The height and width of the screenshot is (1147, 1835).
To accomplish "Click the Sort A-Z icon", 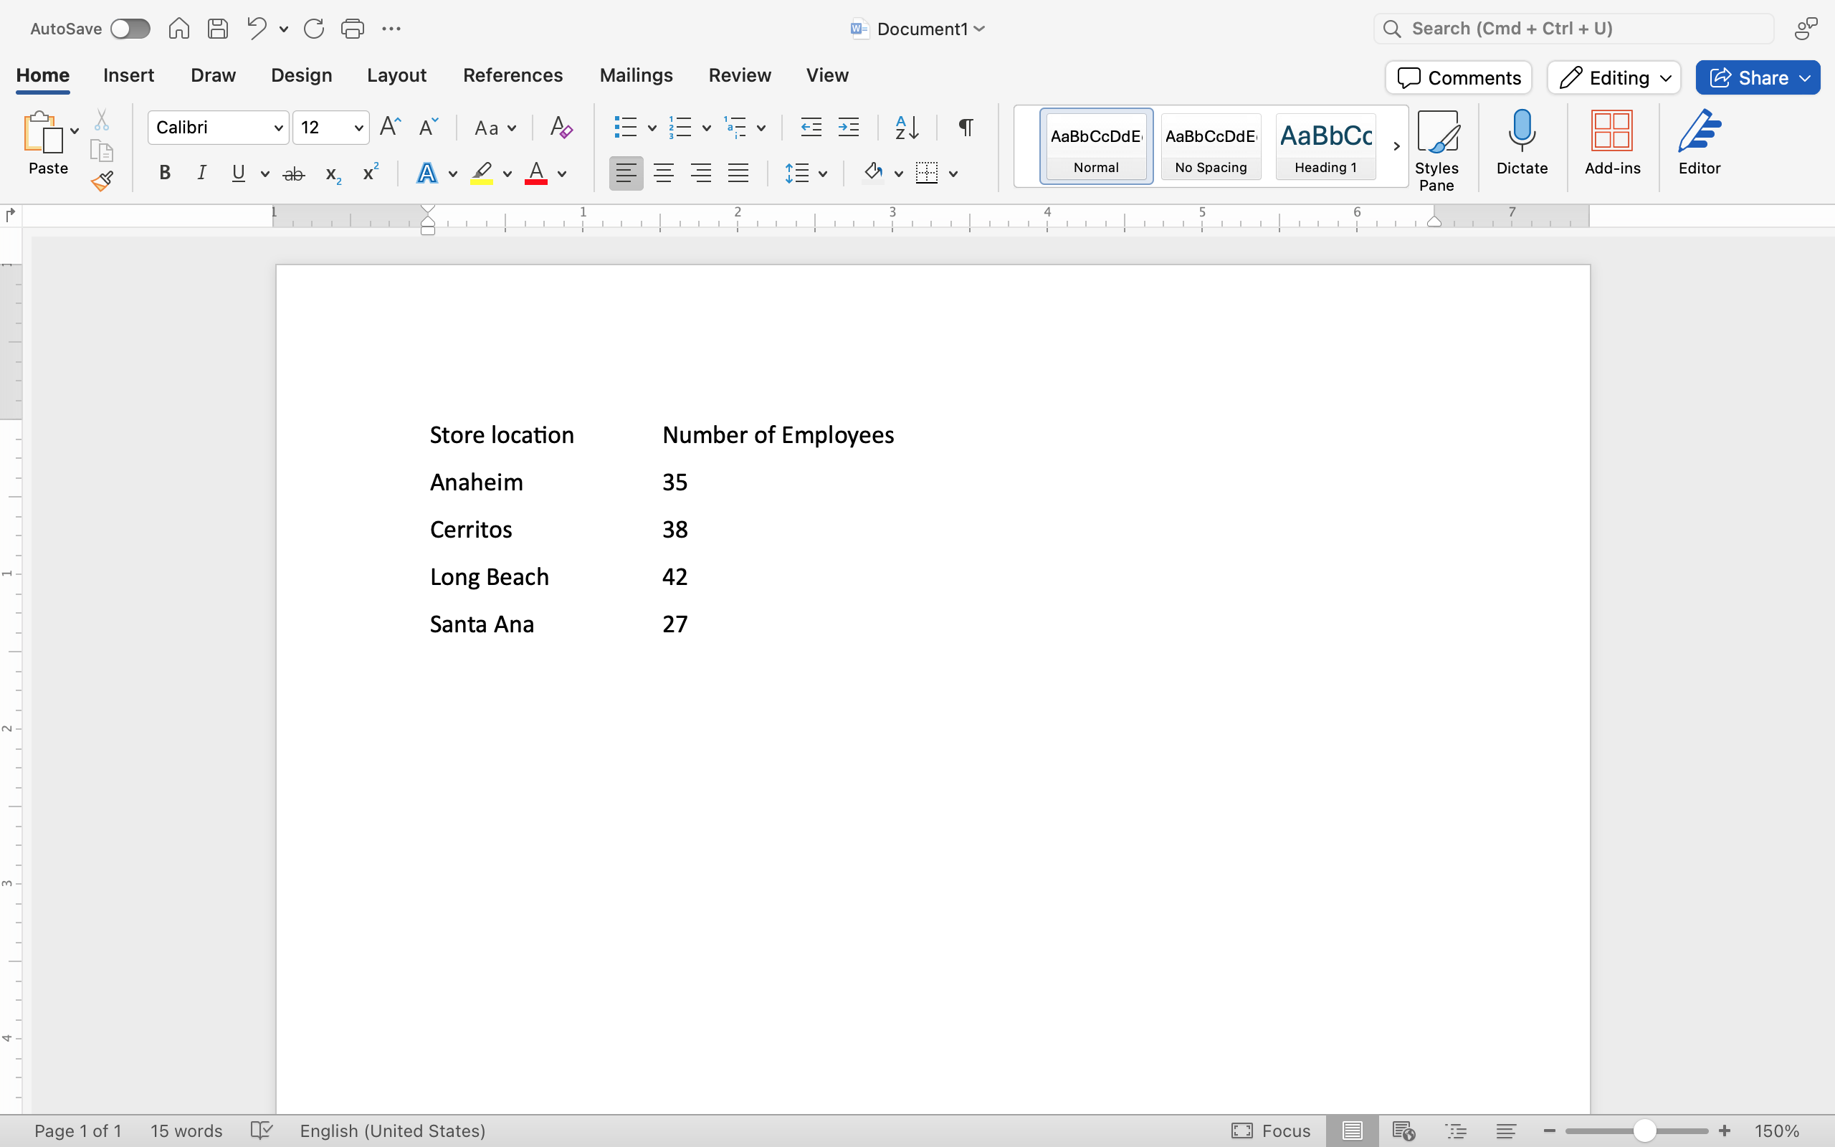I will [x=907, y=127].
